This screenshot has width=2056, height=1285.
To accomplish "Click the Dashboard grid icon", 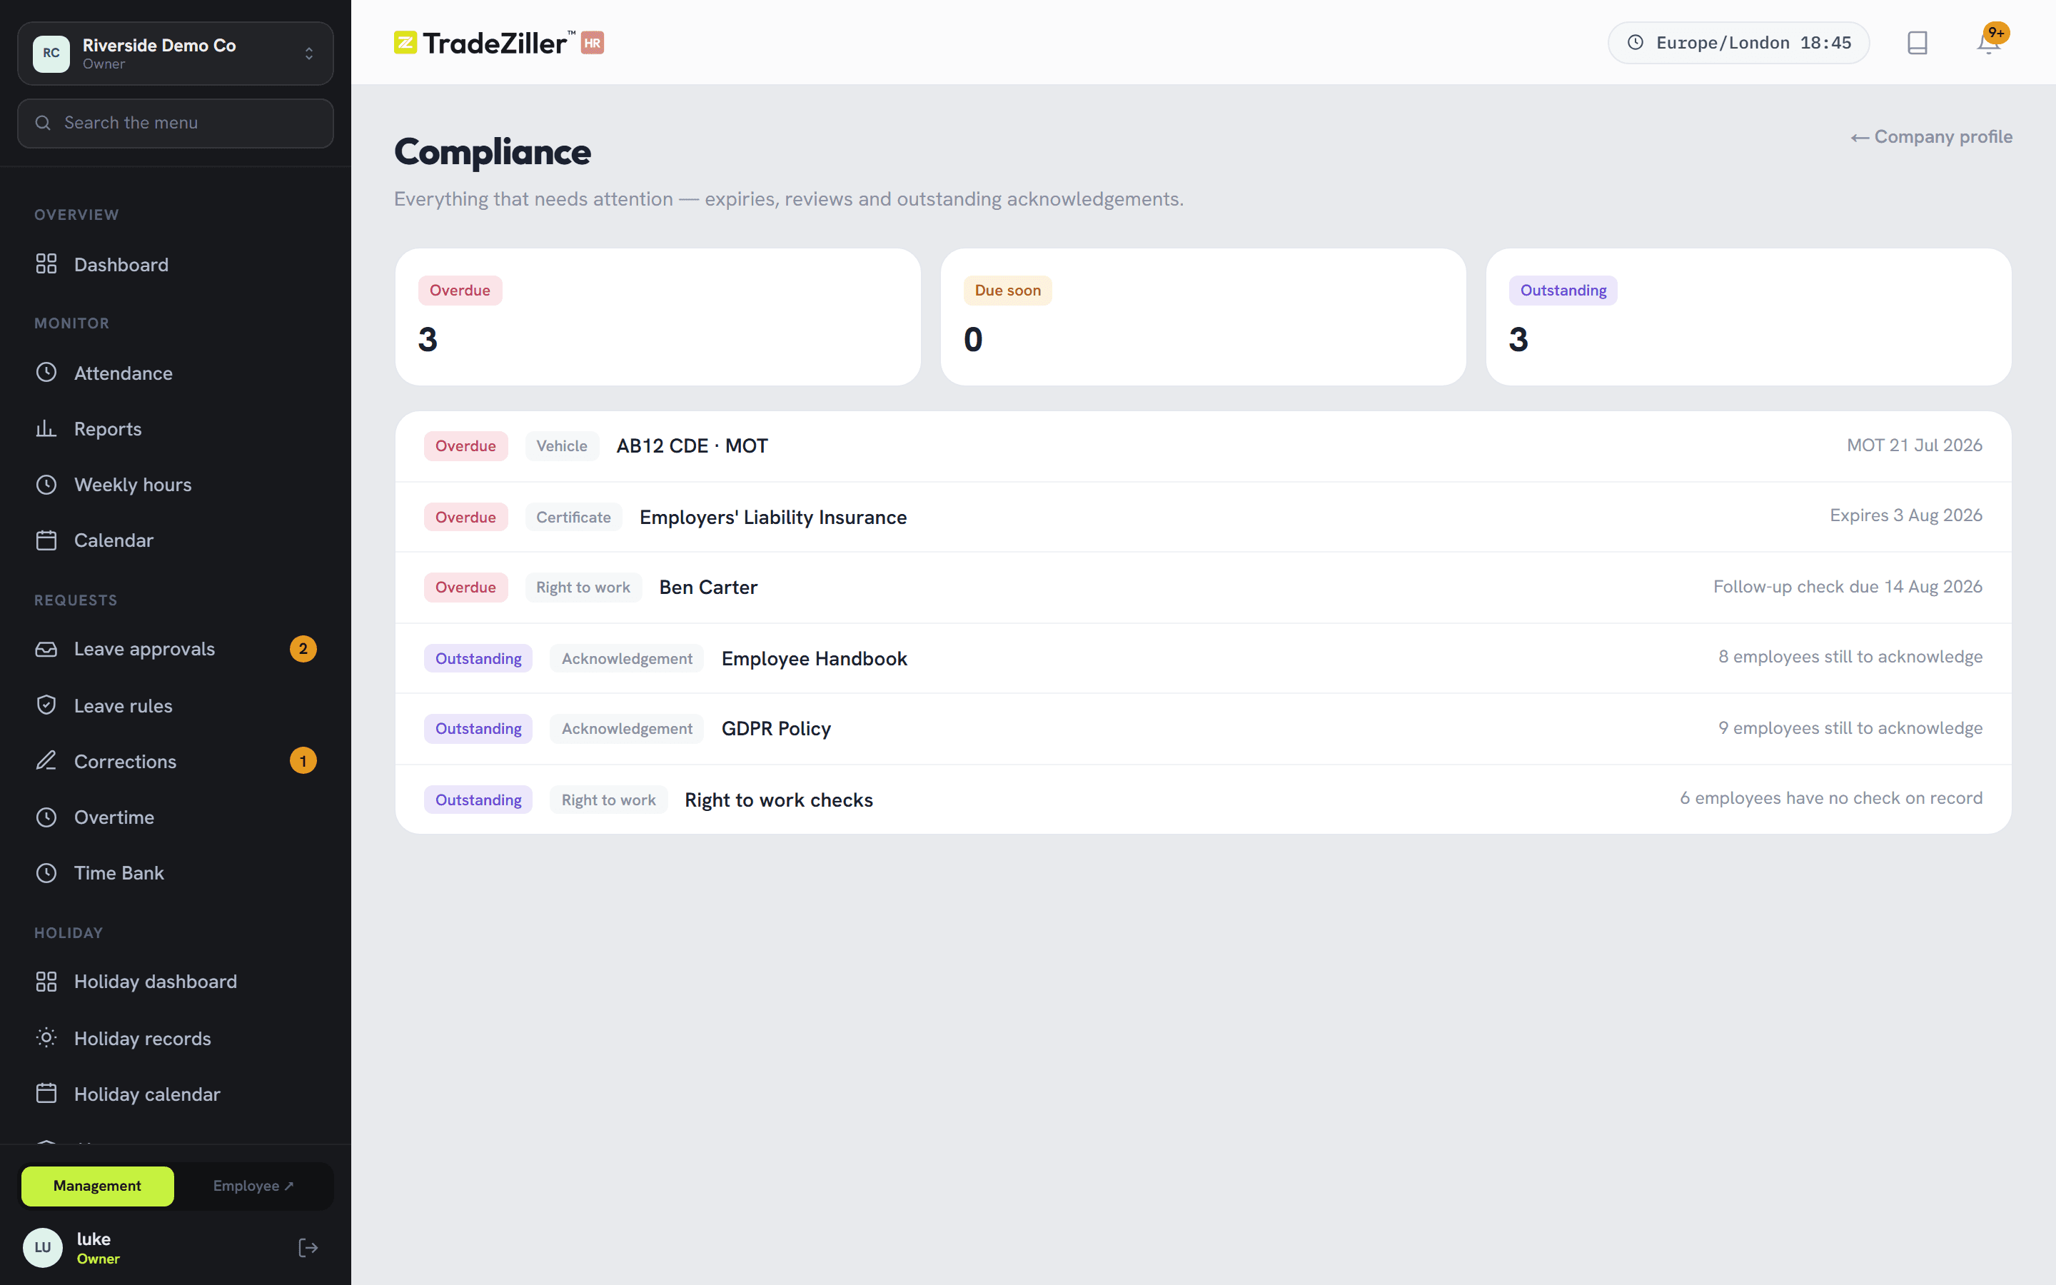I will 46,264.
